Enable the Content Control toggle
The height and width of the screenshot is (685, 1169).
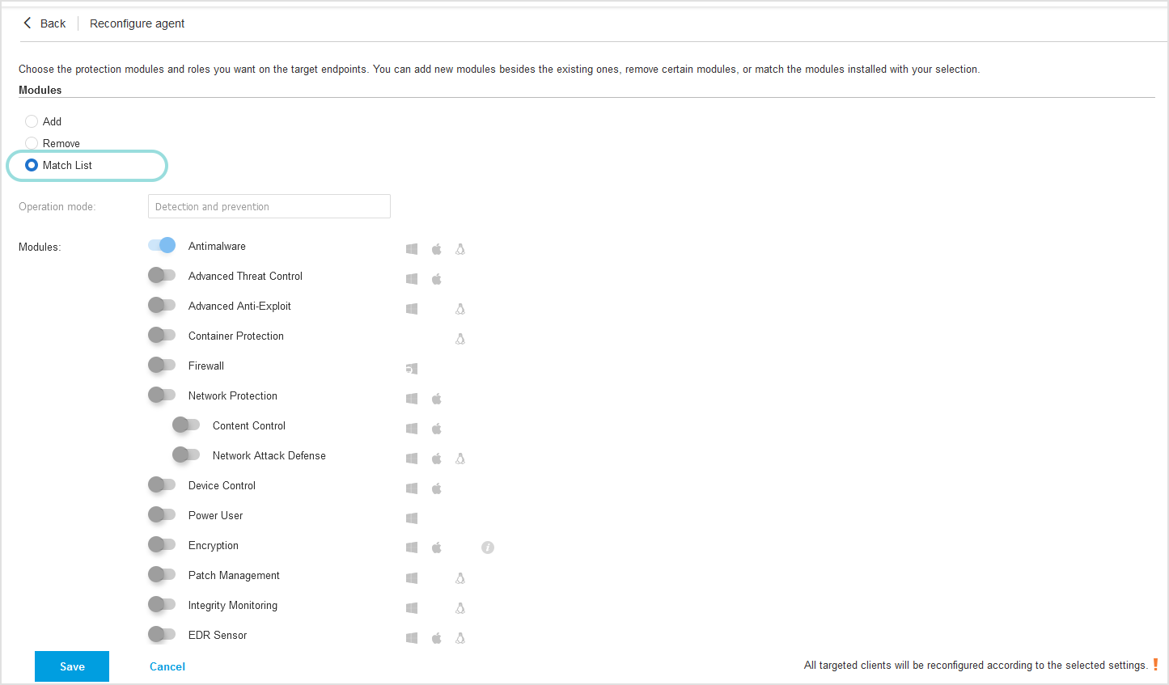[x=186, y=424]
